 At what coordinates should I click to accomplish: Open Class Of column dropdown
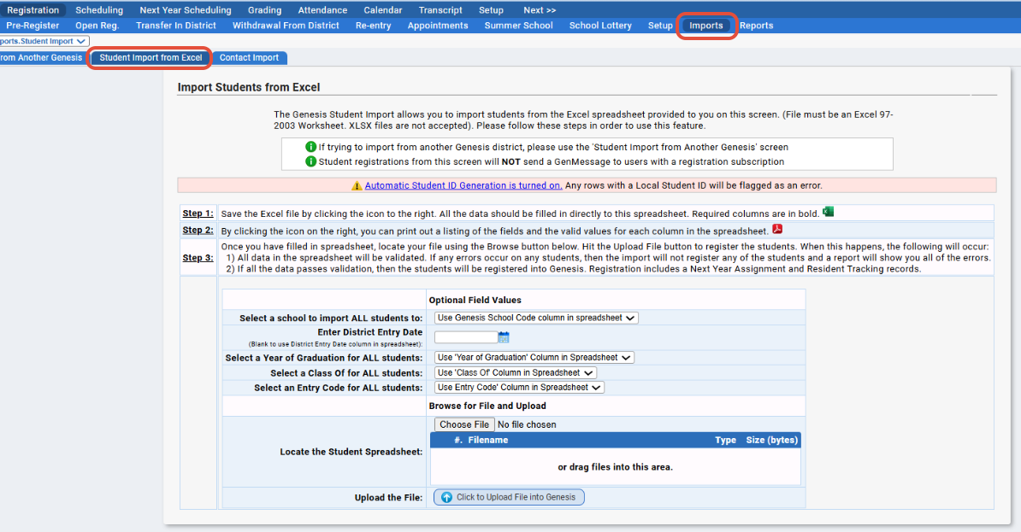[x=515, y=372]
